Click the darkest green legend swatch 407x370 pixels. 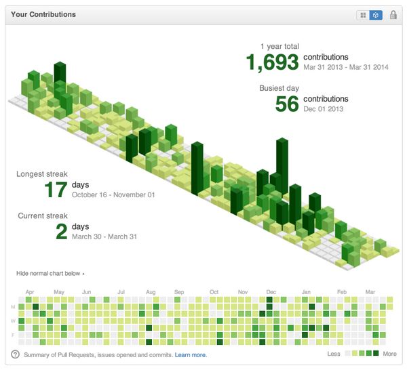(376, 353)
